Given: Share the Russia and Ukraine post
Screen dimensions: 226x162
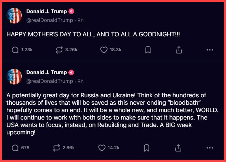Looking at the screenshot, I should coord(179,148).
